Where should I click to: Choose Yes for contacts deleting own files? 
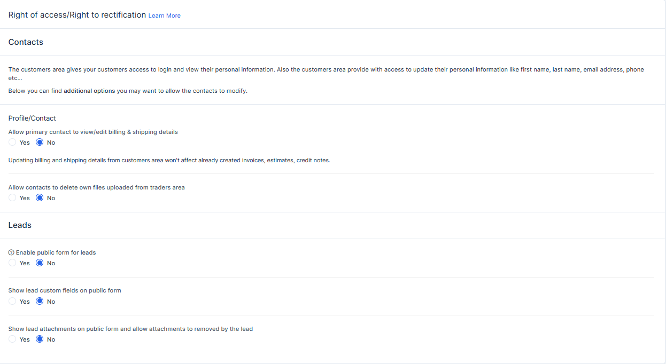point(12,198)
